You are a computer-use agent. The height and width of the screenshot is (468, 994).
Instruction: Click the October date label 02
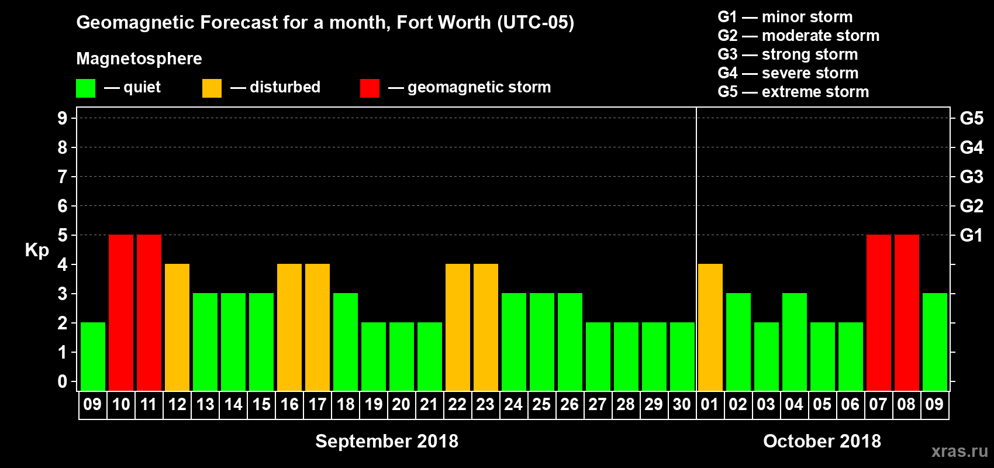[738, 404]
